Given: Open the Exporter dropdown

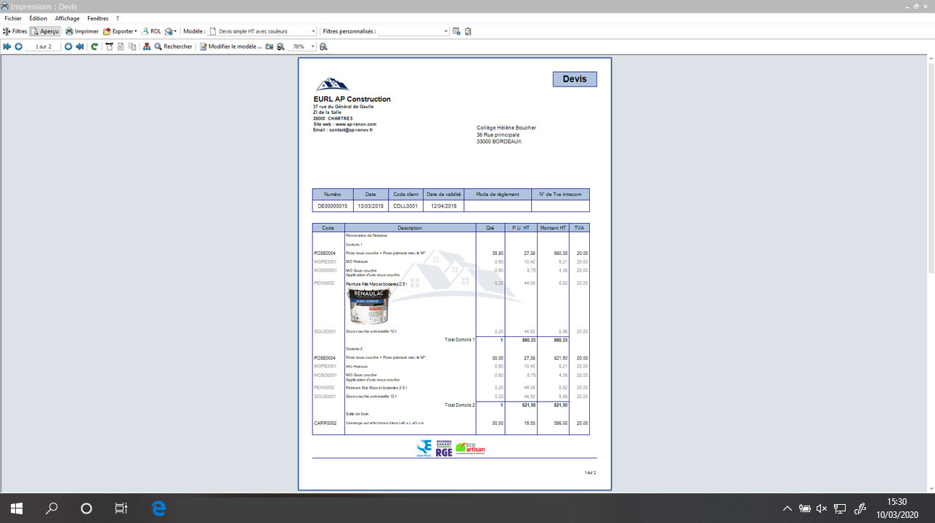Looking at the screenshot, I should [120, 31].
